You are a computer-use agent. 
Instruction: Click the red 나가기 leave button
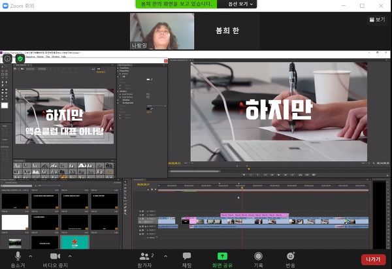pos(373,259)
